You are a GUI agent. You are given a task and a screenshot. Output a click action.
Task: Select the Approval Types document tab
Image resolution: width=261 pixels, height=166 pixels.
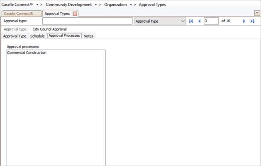57,14
